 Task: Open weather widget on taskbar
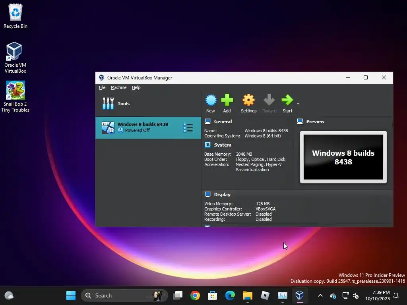point(9,295)
